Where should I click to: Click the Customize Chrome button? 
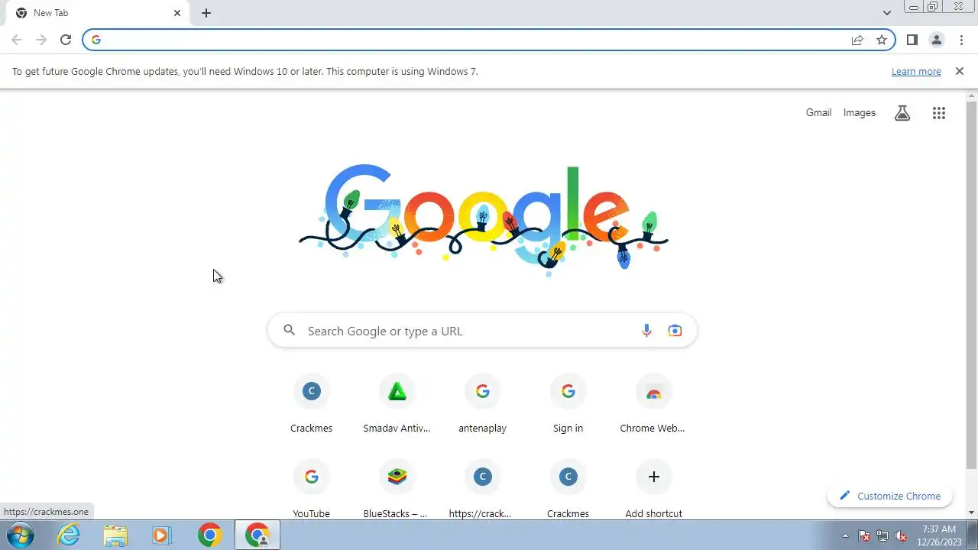[890, 496]
